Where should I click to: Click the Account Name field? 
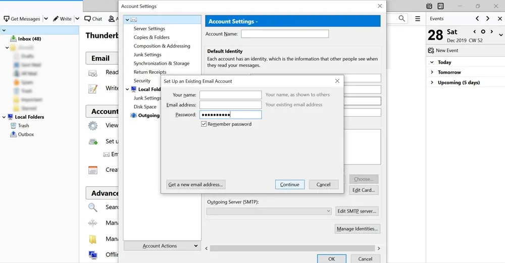click(285, 34)
